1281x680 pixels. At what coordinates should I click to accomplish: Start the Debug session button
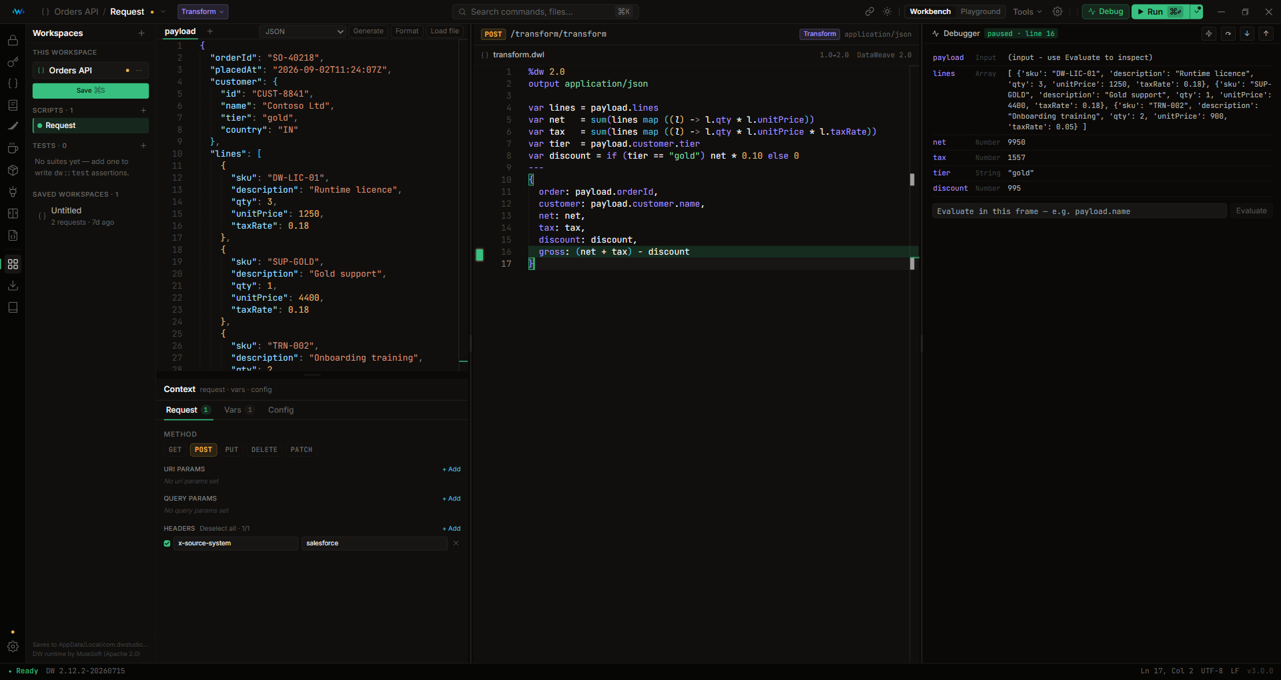(x=1106, y=11)
